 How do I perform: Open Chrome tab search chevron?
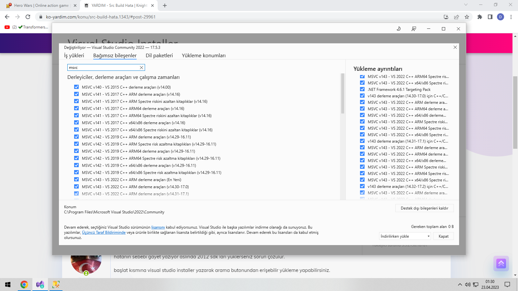[x=466, y=5]
